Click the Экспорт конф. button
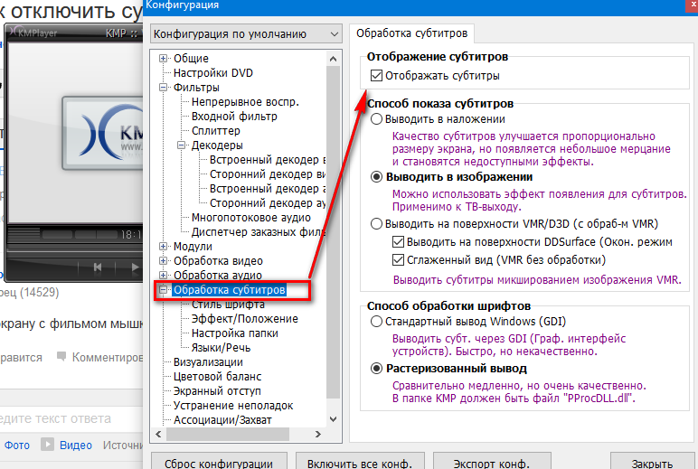Viewport: 698px width, 469px height. click(x=492, y=463)
